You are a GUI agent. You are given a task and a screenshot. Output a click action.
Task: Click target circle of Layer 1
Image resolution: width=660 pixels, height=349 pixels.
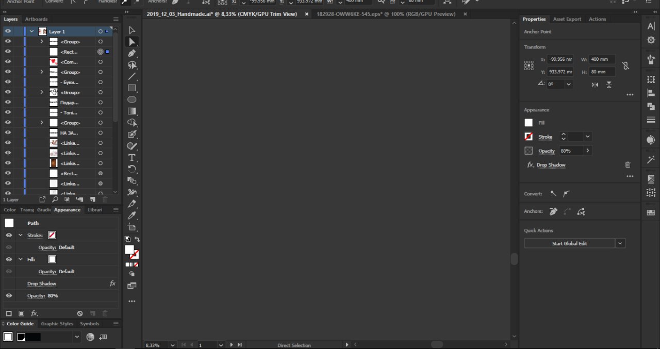point(101,31)
